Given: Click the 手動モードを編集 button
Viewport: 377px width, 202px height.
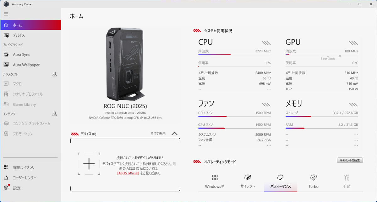Looking at the screenshot, I should tap(350, 160).
